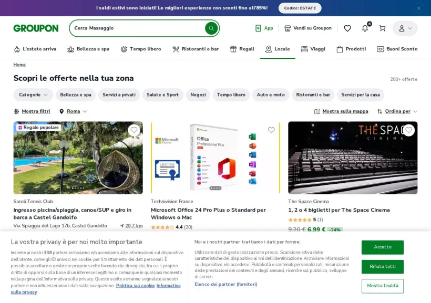Favorite The Space Cinema deal
431x303 pixels.
point(409,130)
